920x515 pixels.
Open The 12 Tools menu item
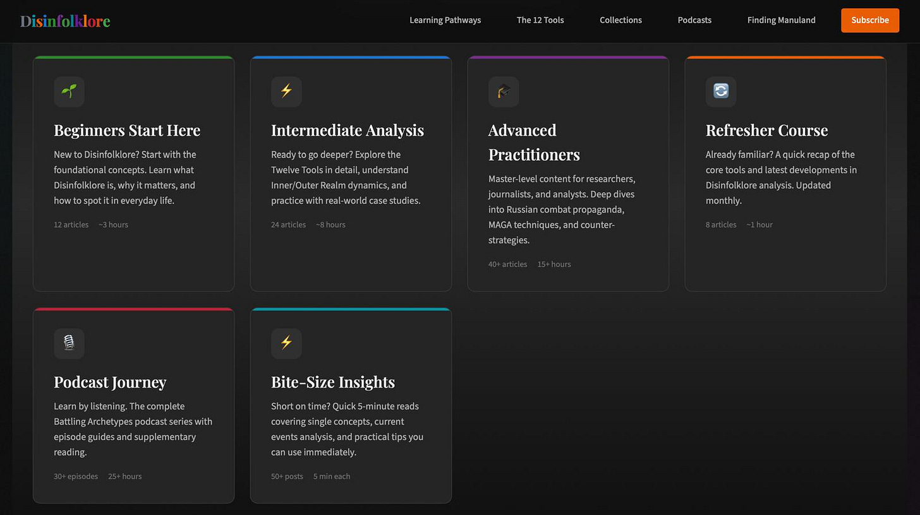(x=540, y=20)
